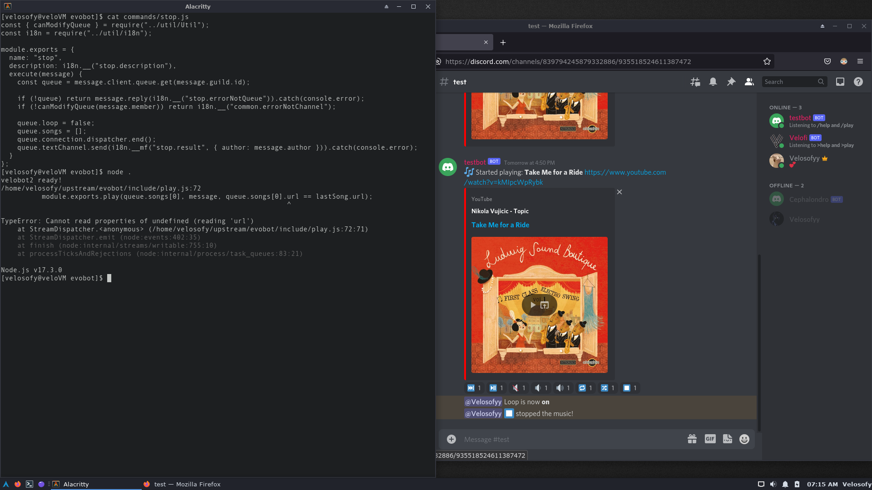Toggle the member list with the people icon
The width and height of the screenshot is (872, 490).
tap(749, 82)
